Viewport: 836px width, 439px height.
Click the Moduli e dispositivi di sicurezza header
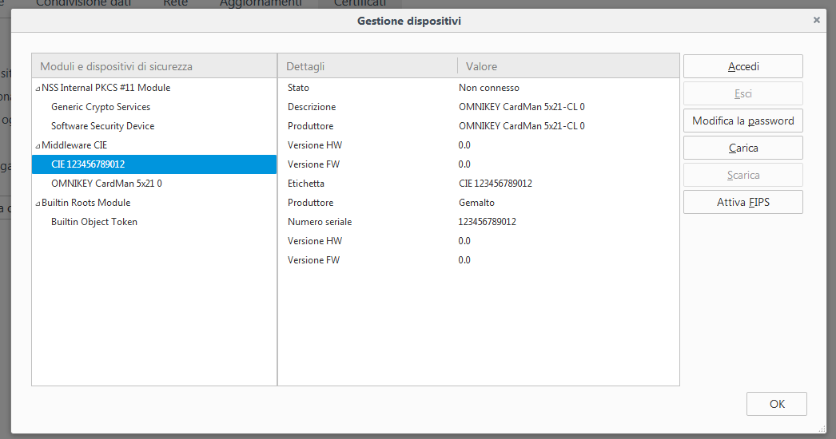[x=154, y=66]
